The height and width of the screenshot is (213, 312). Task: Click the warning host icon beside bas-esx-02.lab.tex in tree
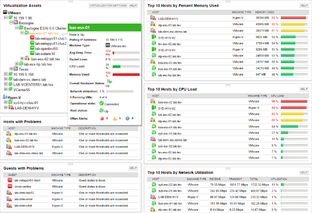(27, 58)
